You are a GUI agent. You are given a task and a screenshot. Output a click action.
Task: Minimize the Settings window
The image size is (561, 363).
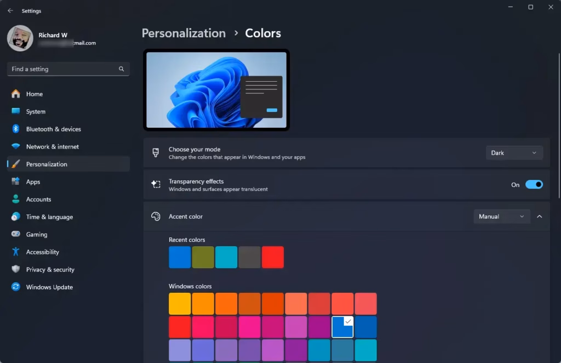point(511,7)
